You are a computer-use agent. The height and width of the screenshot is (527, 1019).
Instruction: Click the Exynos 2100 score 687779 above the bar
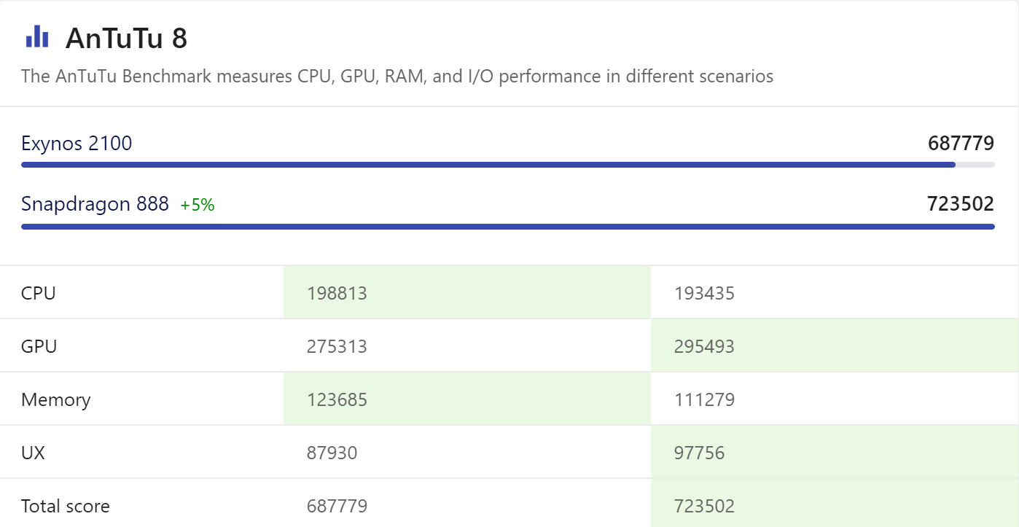point(961,144)
